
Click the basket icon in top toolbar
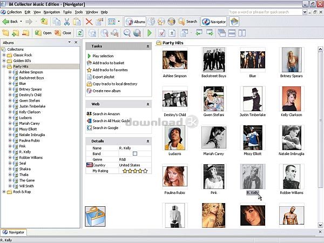point(234,22)
